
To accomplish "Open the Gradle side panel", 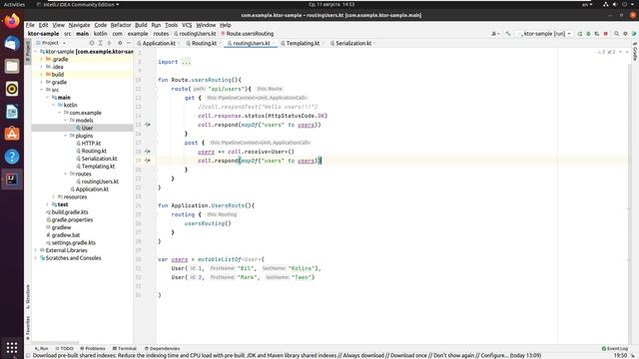I will click(635, 52).
